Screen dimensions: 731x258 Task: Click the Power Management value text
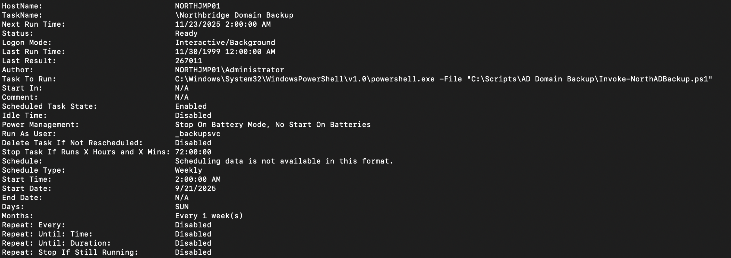pyautogui.click(x=273, y=125)
